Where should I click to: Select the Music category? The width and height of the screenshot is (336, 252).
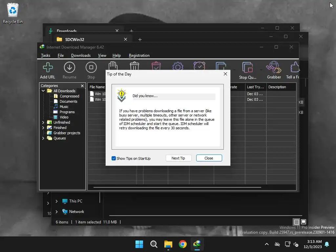pos(61,107)
